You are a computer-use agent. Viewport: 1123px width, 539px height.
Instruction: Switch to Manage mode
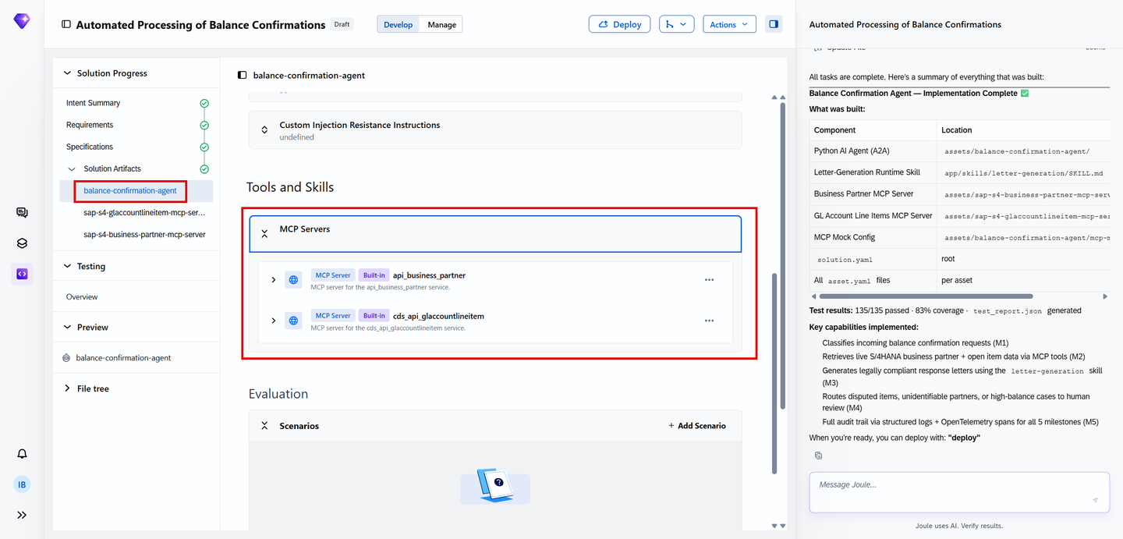coord(441,24)
